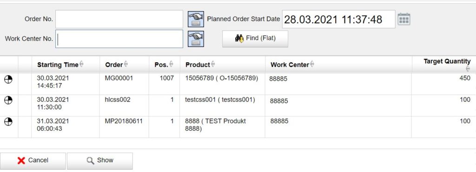476x172 pixels.
Task: Sort by Pos. column sort arrow
Action: 171,64
